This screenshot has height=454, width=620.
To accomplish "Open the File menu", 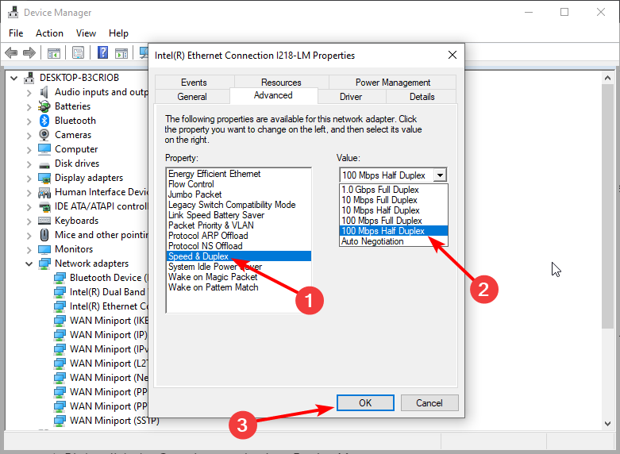I will [x=16, y=33].
